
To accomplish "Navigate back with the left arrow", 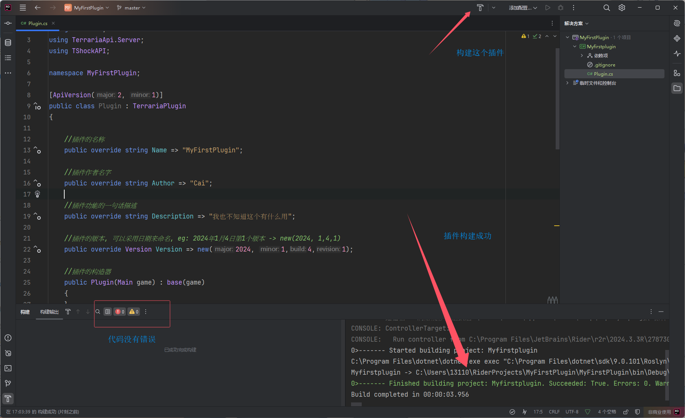I will 37,8.
